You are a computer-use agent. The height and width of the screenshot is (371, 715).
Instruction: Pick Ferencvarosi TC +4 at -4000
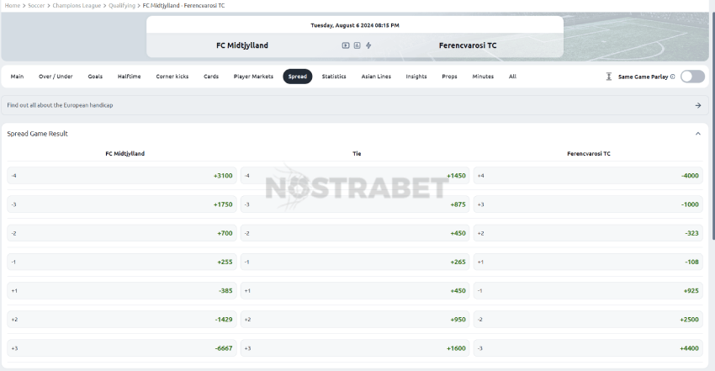[588, 176]
